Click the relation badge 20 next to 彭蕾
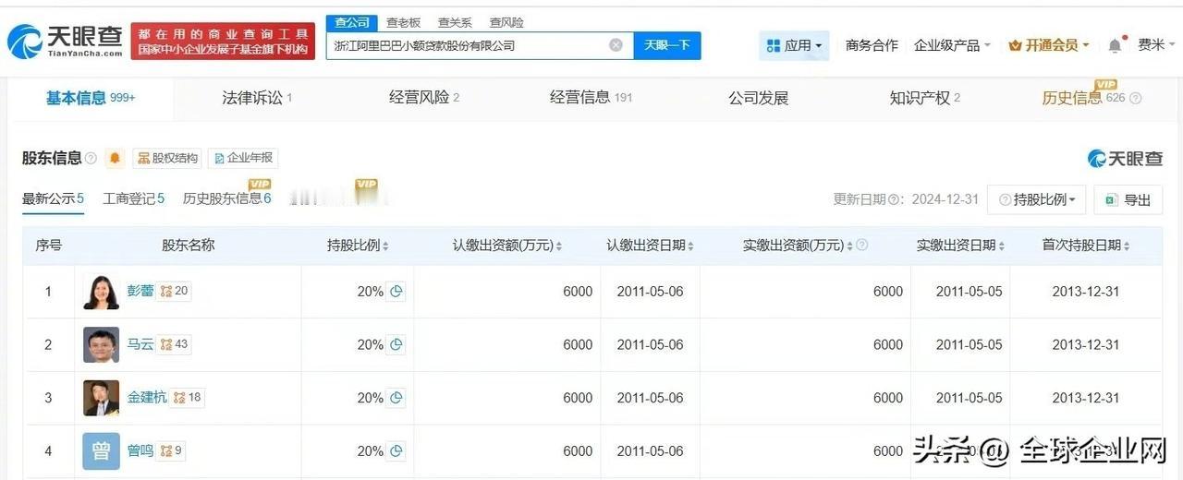Screen dimensions: 1183x480 (174, 292)
